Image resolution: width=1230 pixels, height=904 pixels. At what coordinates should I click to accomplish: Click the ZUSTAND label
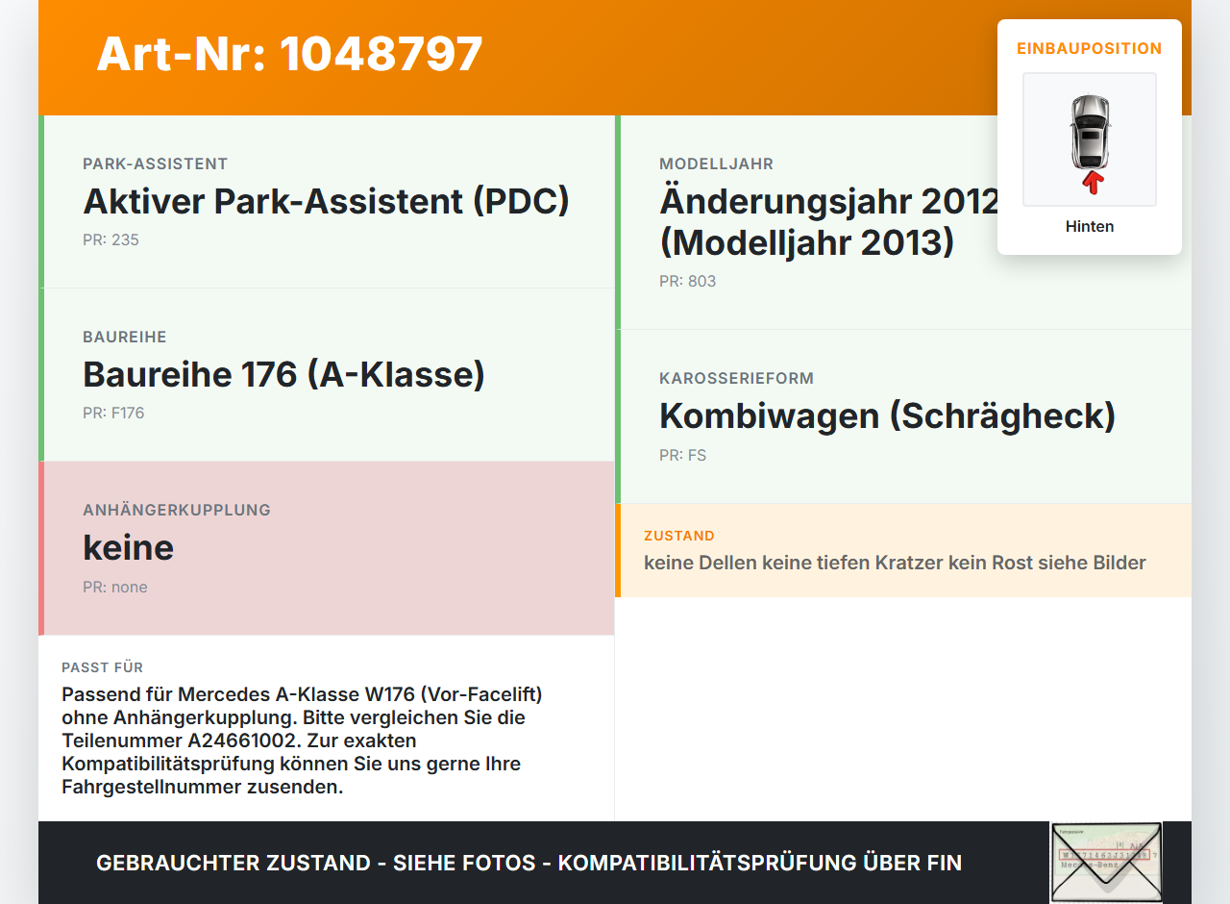tap(679, 536)
